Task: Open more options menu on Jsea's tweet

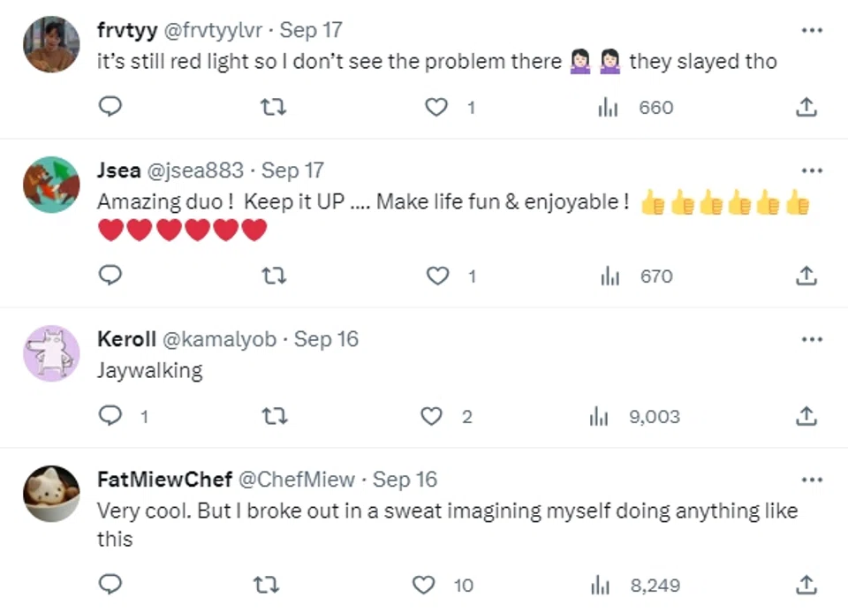Action: click(x=811, y=170)
